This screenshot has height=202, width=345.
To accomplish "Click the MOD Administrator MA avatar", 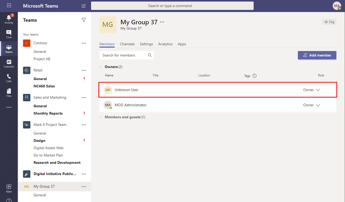I will [x=108, y=105].
